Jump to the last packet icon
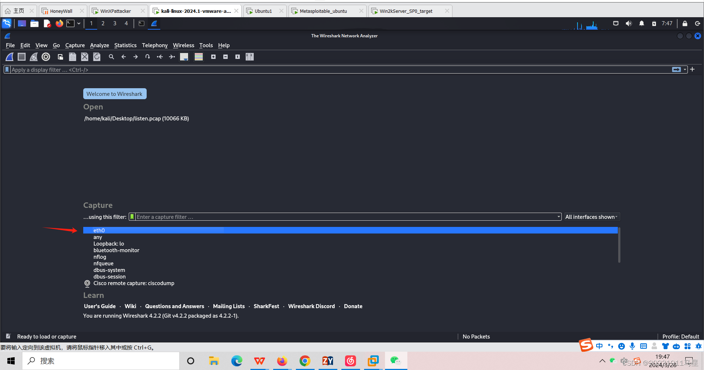This screenshot has height=370, width=704. [x=172, y=57]
